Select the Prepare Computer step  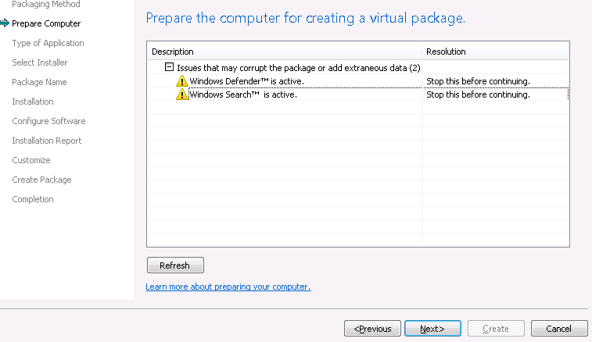(46, 23)
